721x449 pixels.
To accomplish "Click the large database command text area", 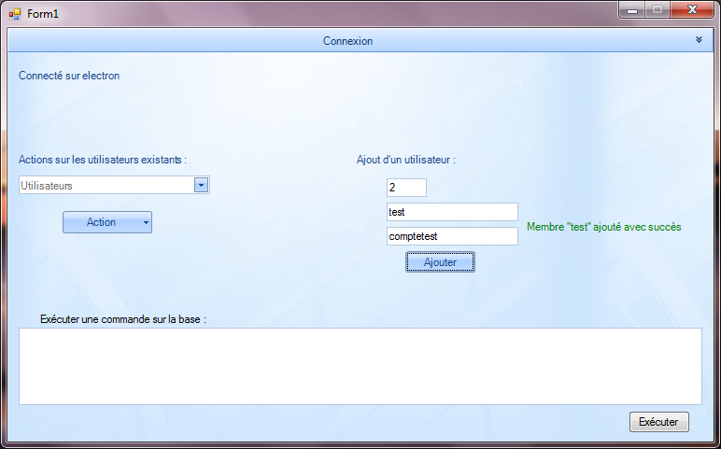I will pos(360,366).
